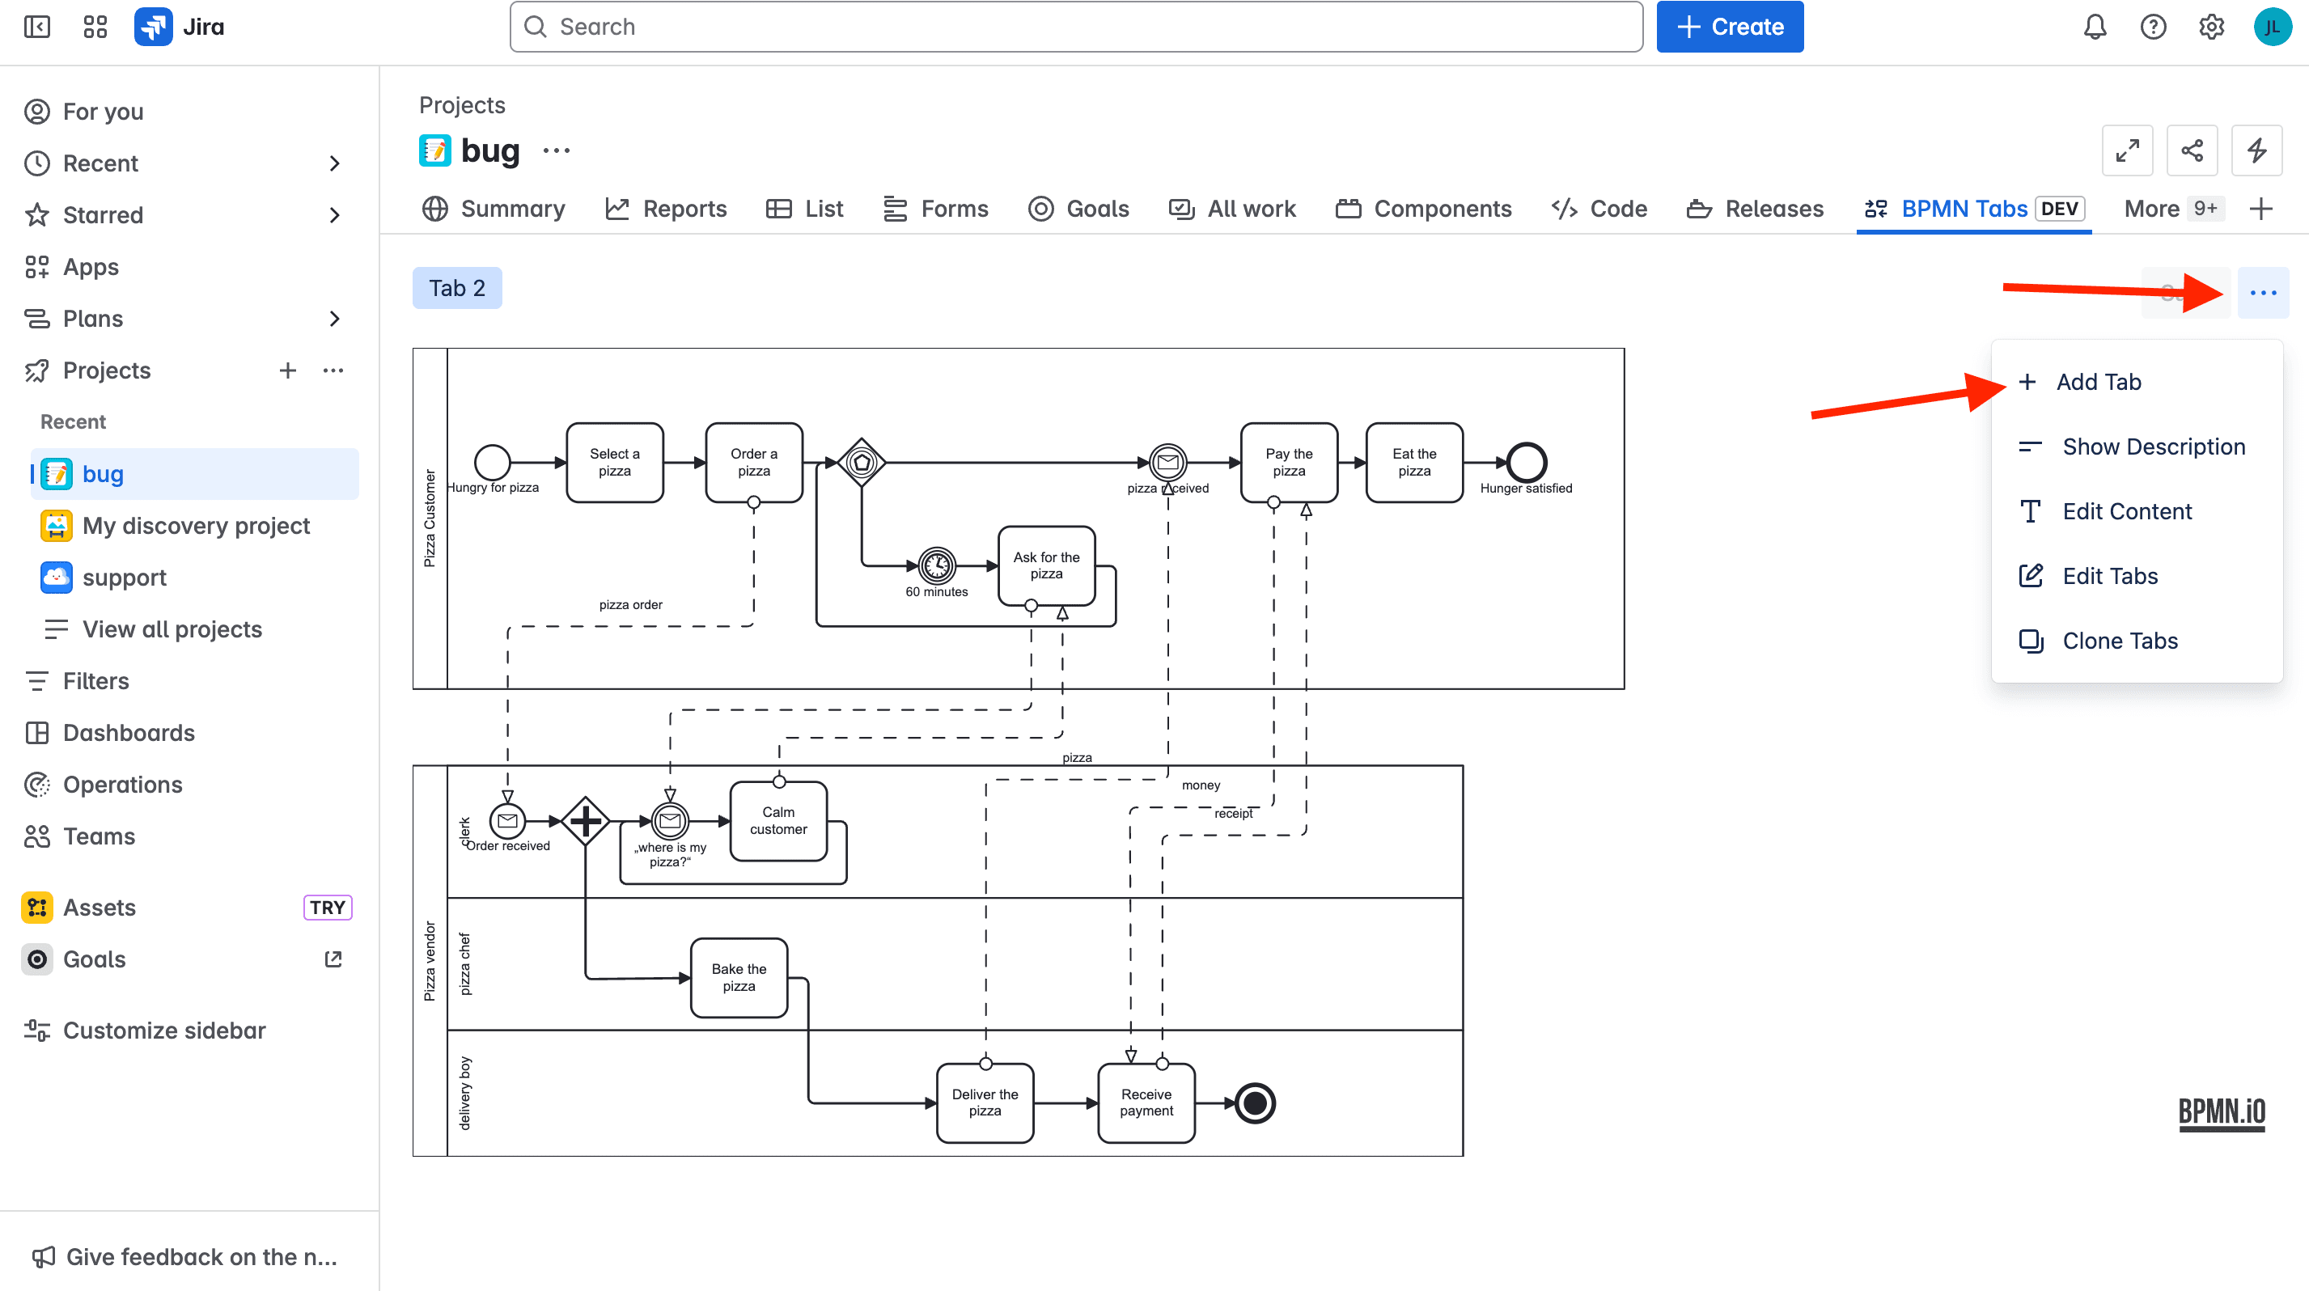The height and width of the screenshot is (1291, 2309).
Task: Click the BPMN.iO logo
Action: (x=2221, y=1113)
